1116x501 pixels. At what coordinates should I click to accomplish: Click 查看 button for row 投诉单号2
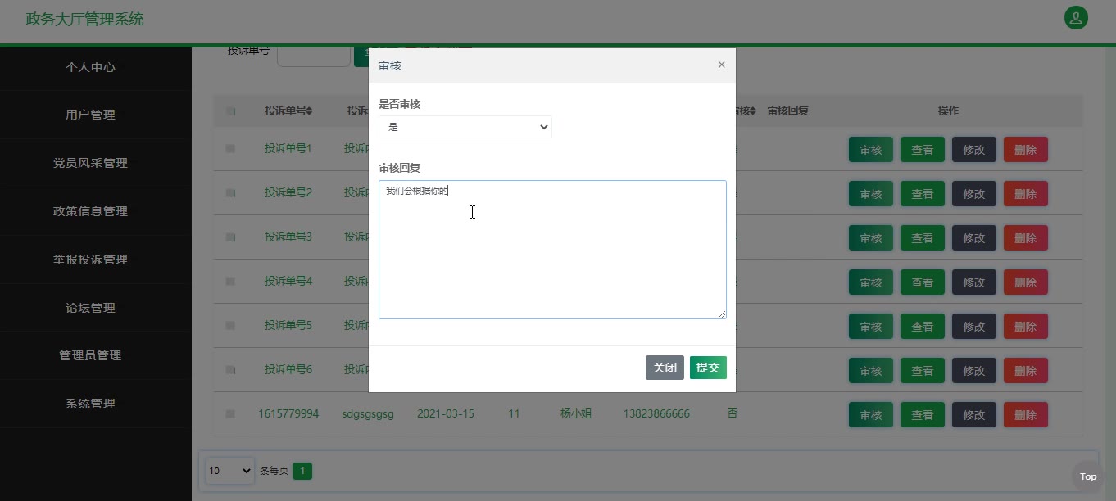click(923, 194)
